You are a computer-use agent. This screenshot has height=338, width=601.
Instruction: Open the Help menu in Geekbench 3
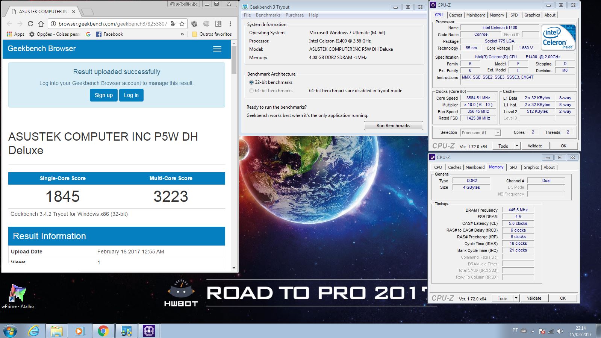point(313,15)
